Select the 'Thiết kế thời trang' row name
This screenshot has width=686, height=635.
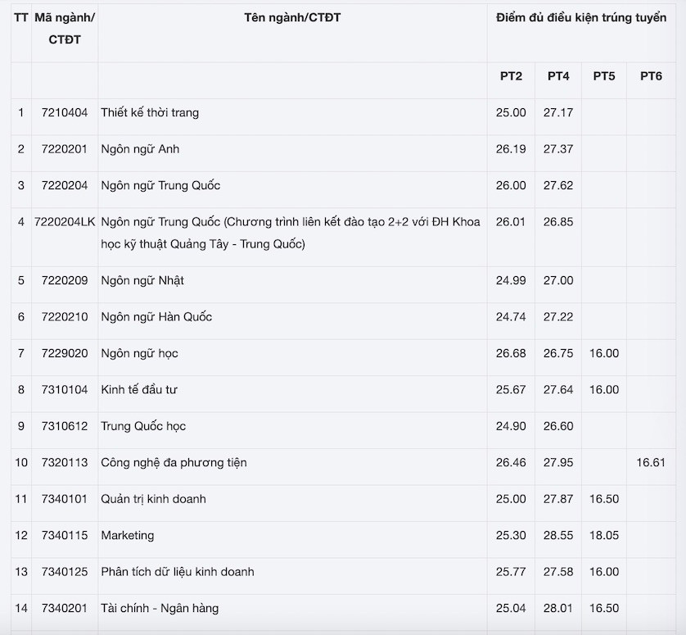[150, 113]
